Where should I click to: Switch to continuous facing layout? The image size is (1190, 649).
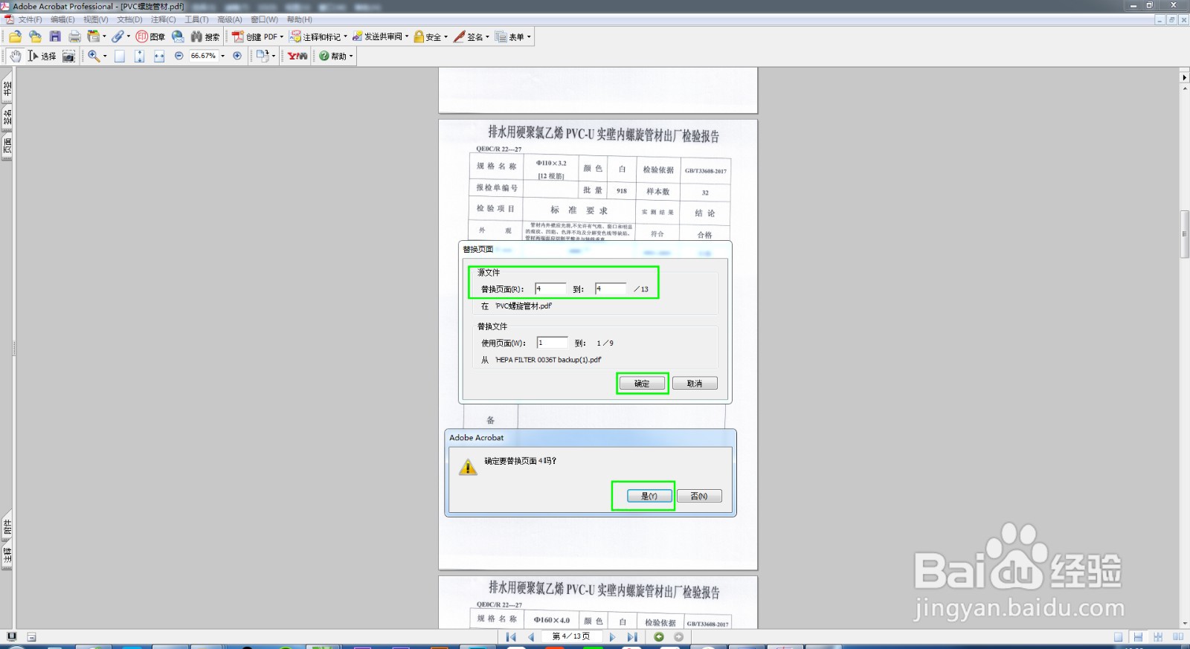1158,637
